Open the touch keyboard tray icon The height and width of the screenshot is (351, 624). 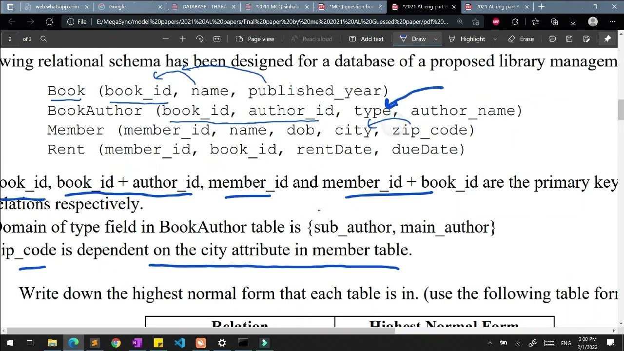coord(549,343)
